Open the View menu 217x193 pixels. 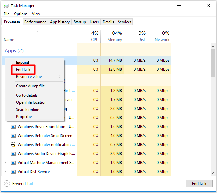[x=36, y=14]
